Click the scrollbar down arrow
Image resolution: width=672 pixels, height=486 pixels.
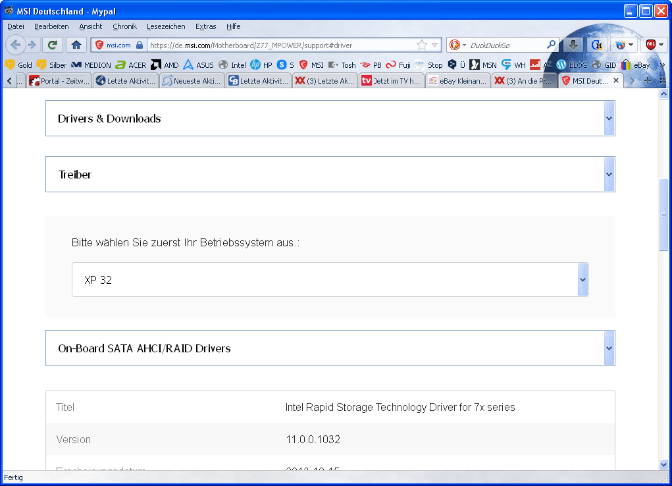pos(663,464)
